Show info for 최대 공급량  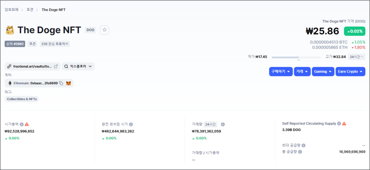tap(304, 146)
